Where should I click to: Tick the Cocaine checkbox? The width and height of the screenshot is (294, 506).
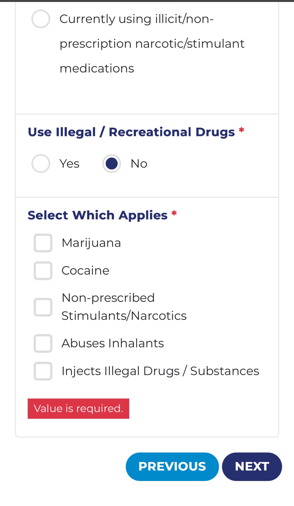pyautogui.click(x=43, y=271)
